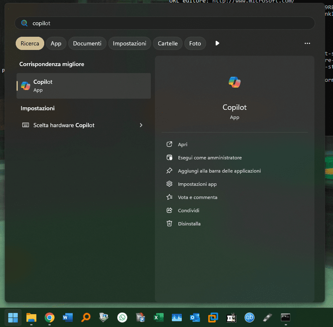333x327 pixels.
Task: Open the ellipsis options menu top right
Action: [x=307, y=43]
